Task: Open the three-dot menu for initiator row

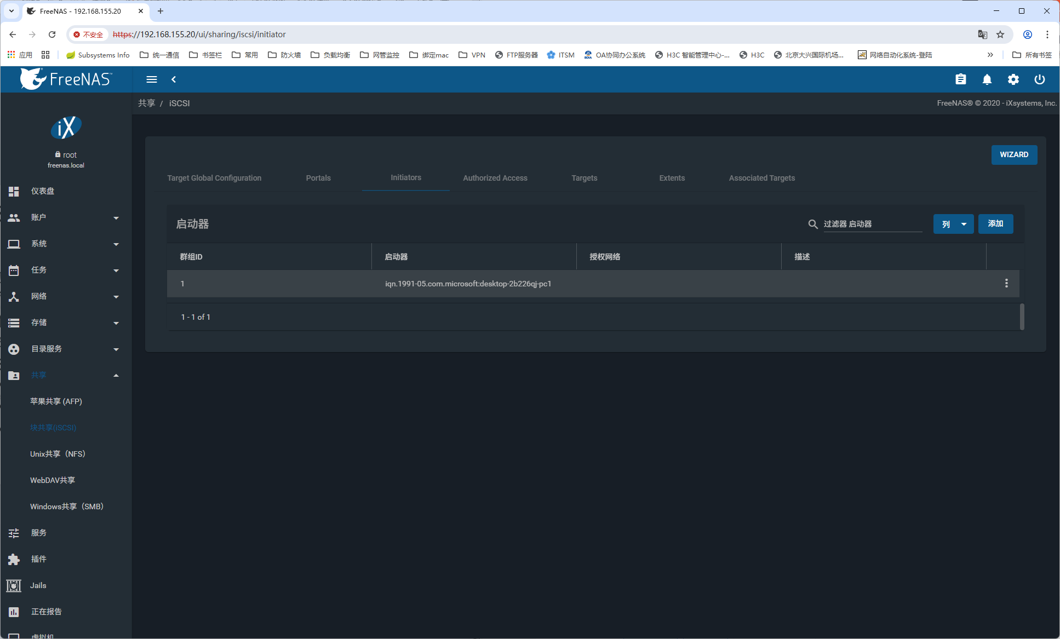Action: tap(1006, 283)
